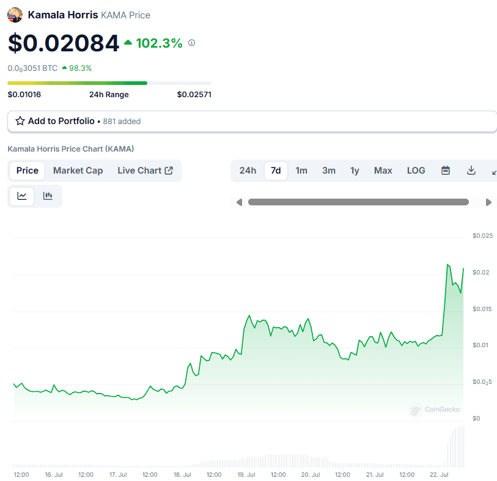
Task: Select the Max time range
Action: pos(383,171)
